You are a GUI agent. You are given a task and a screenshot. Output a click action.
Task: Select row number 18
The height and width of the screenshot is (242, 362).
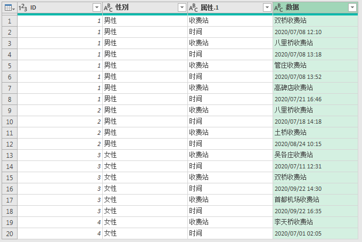pyautogui.click(x=10, y=211)
